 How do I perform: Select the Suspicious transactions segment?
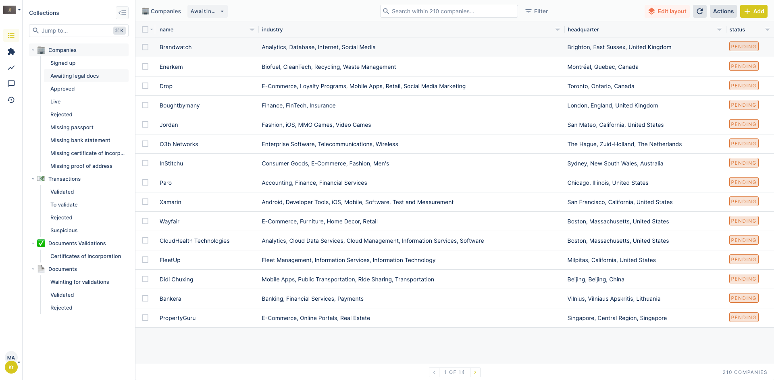tap(64, 230)
